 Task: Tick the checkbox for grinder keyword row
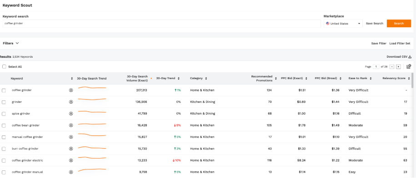point(4,102)
